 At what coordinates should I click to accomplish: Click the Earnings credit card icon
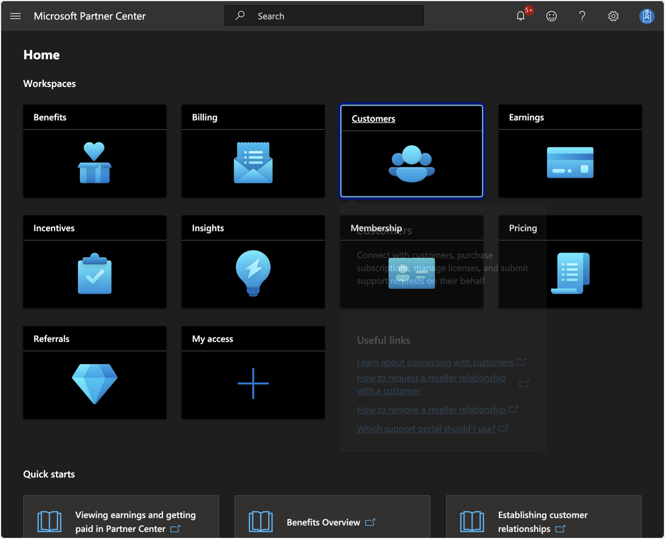pos(570,163)
